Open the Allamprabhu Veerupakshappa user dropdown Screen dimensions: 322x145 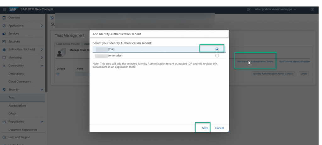pos(275,9)
